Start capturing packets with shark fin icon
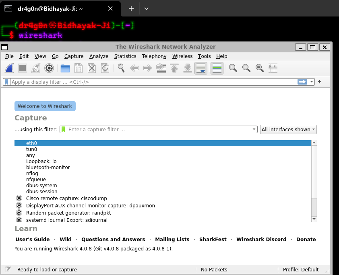The image size is (339, 275). pyautogui.click(x=10, y=68)
